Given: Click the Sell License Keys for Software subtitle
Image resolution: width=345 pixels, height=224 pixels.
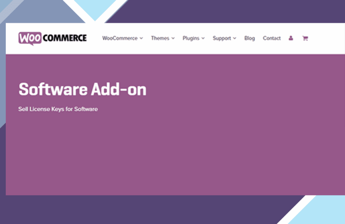Looking at the screenshot, I should 58,109.
